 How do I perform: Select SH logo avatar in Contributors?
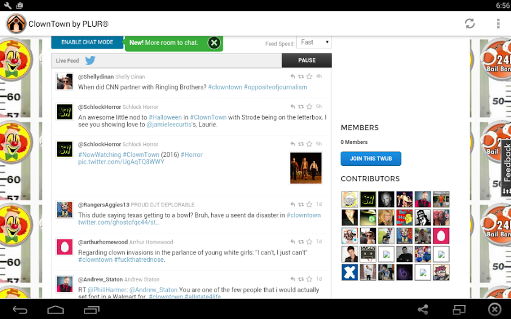point(368,199)
